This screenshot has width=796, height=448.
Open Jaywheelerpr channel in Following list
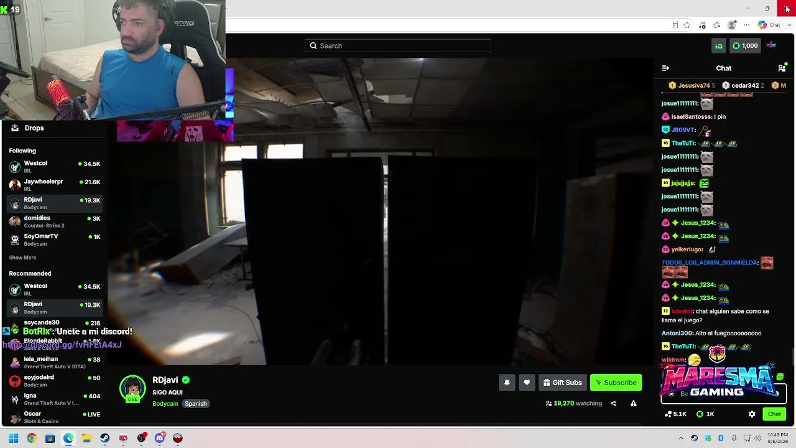(54, 185)
